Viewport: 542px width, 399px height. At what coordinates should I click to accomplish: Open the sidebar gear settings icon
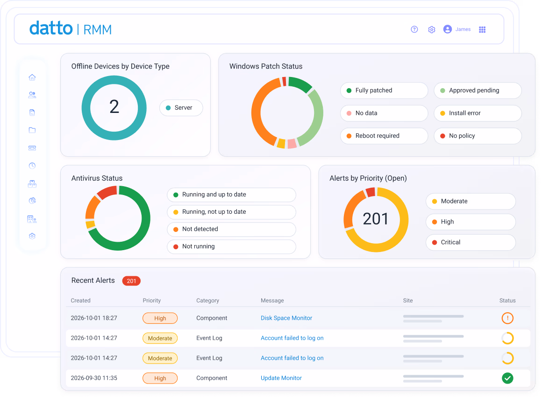tap(32, 236)
